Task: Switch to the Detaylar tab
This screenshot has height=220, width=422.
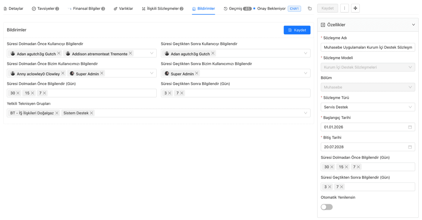Action: tap(14, 8)
